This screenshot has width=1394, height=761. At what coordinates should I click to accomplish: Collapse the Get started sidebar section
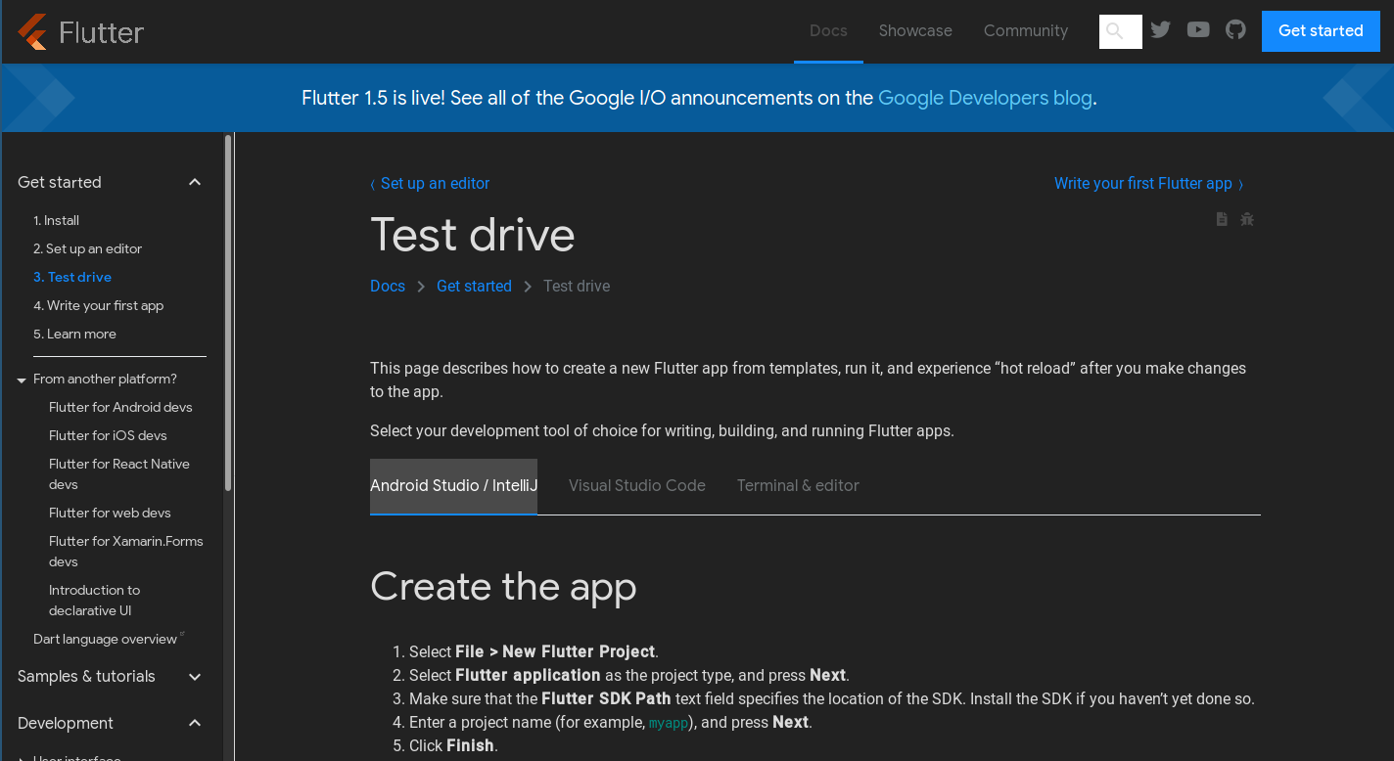tap(195, 182)
